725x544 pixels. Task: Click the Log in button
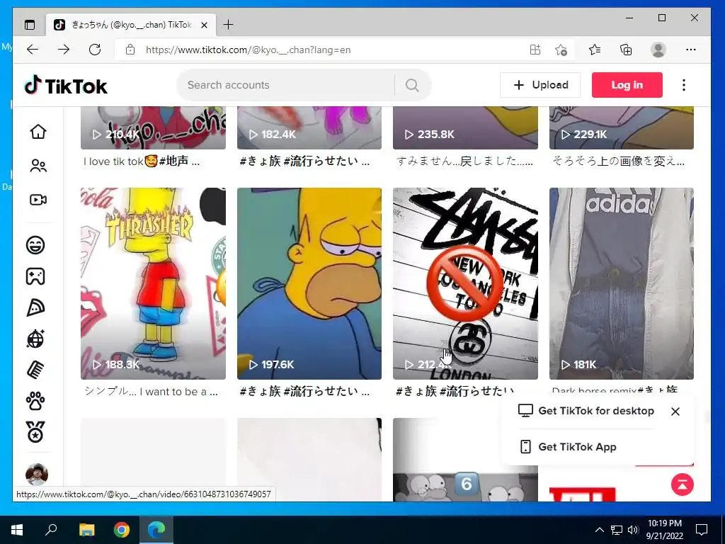[627, 85]
